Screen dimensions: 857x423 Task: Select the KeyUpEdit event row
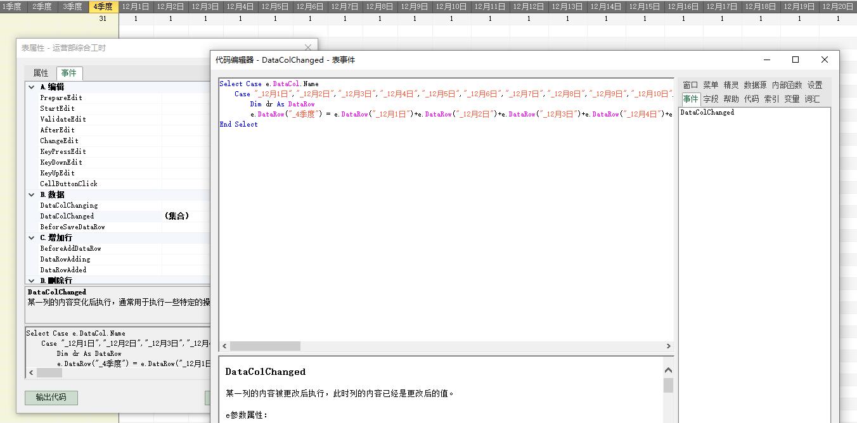tap(118, 173)
